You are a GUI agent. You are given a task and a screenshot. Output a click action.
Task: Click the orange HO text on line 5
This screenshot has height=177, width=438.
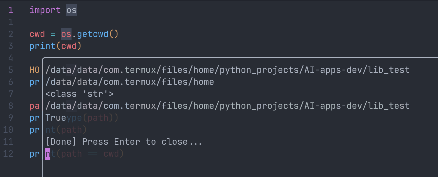pos(35,70)
